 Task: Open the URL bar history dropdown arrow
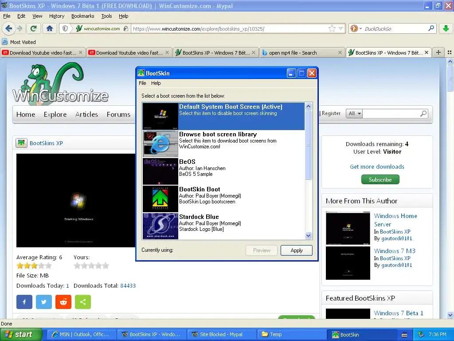[x=341, y=28]
